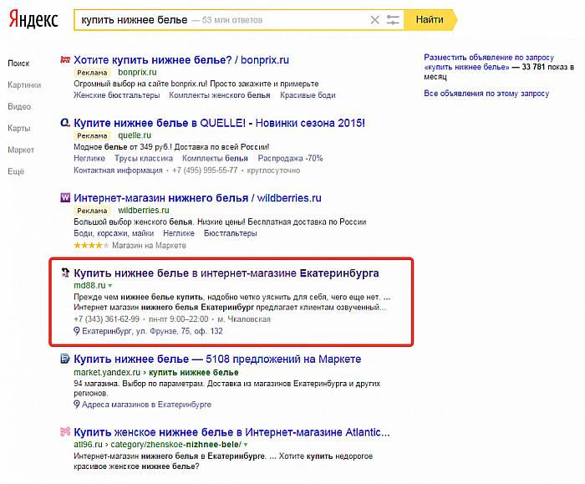Switch to Карты tab
The height and width of the screenshot is (484, 585).
(19, 129)
